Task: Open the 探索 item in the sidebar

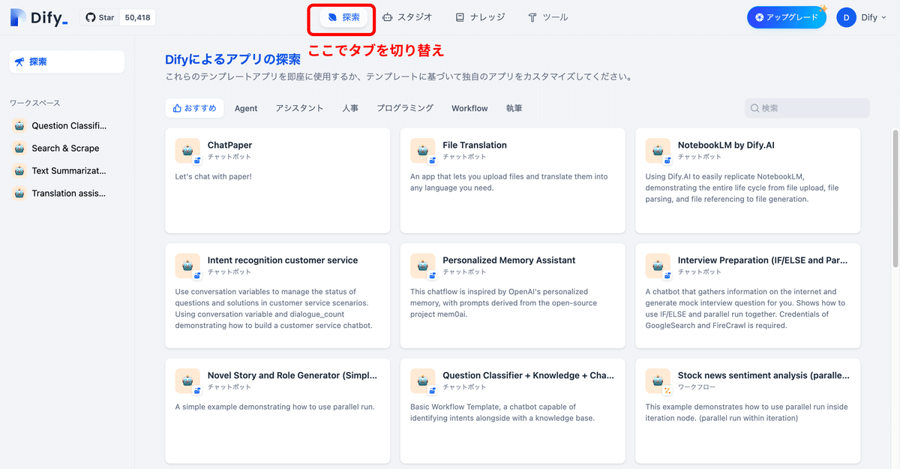Action: [x=66, y=61]
